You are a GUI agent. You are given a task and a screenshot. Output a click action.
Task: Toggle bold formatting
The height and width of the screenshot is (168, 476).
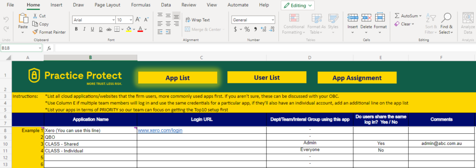(x=76, y=29)
